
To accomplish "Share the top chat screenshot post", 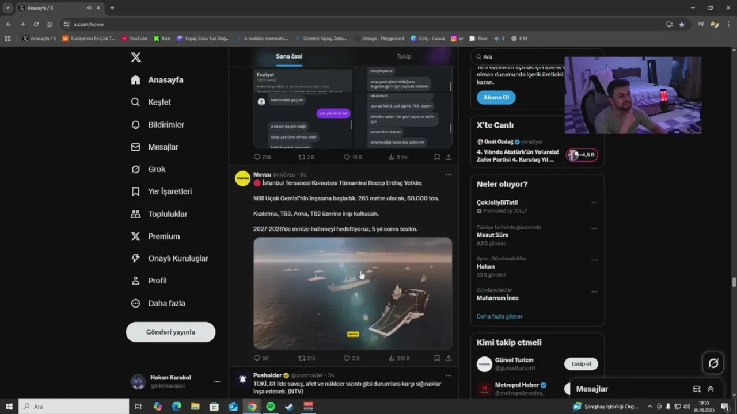I will click(x=449, y=157).
